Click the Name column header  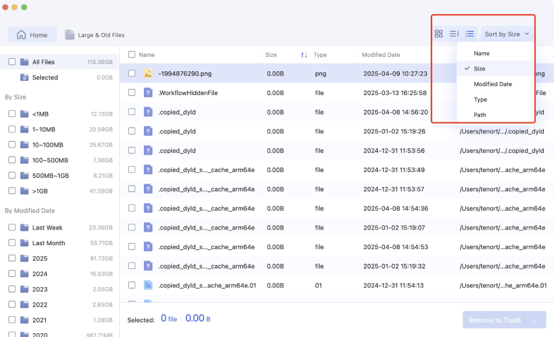tap(146, 55)
